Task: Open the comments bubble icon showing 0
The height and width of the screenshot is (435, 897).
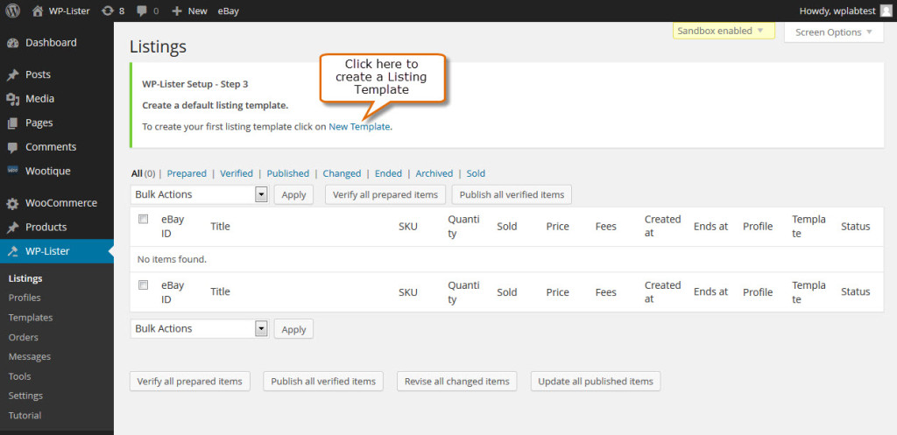Action: pyautogui.click(x=142, y=11)
